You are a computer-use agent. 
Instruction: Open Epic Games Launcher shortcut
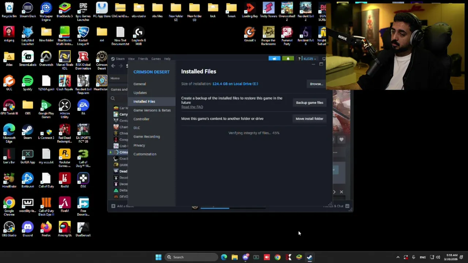click(83, 11)
